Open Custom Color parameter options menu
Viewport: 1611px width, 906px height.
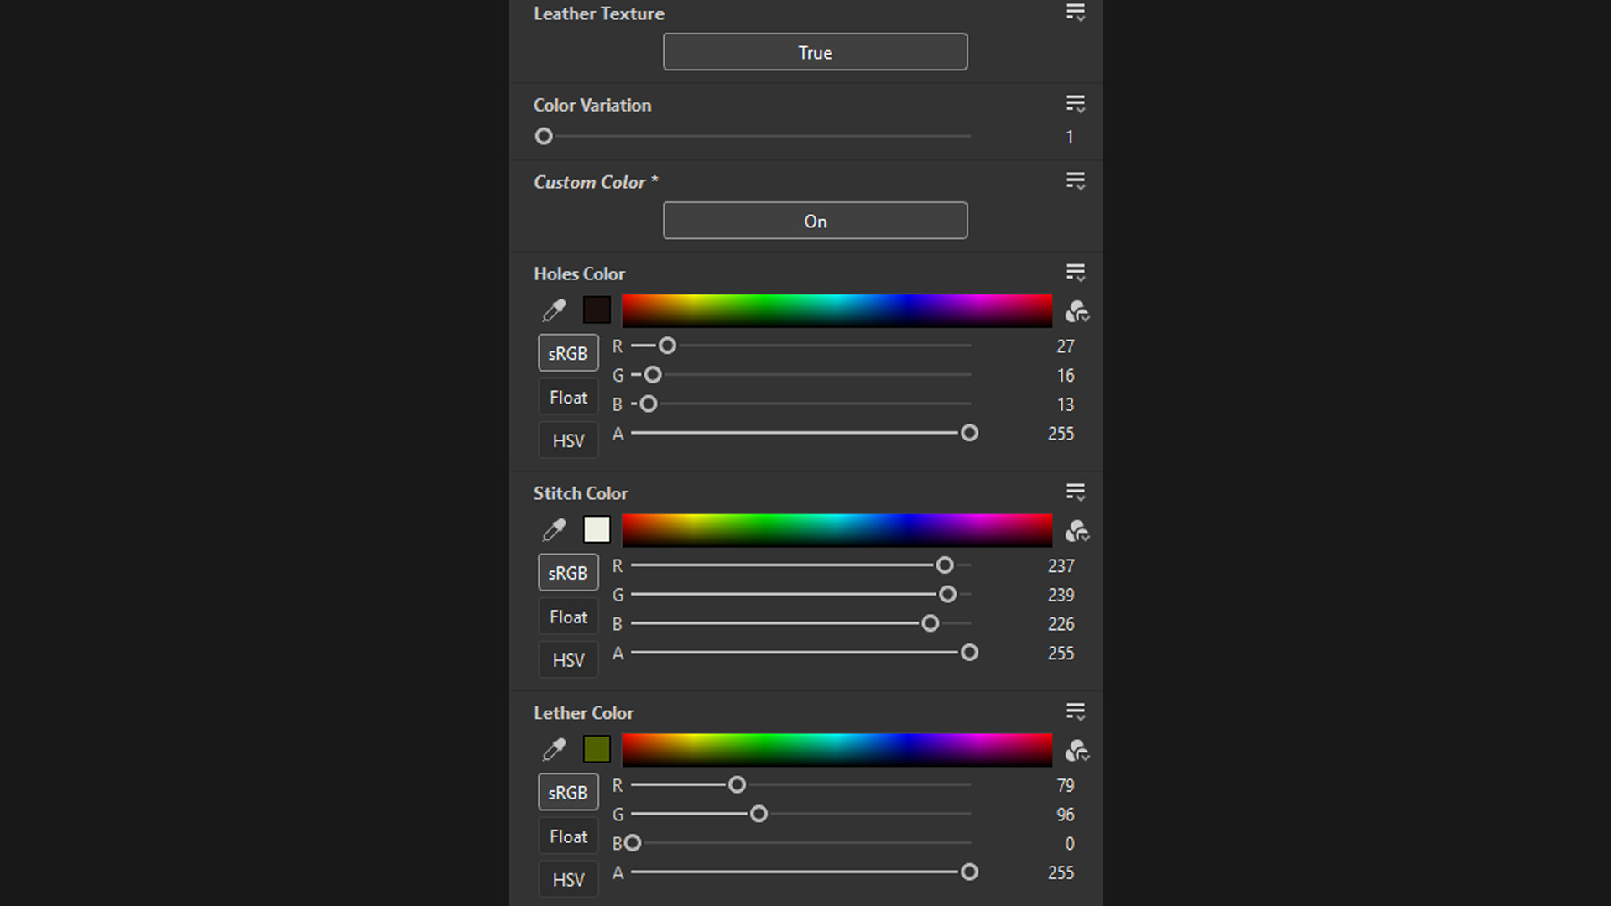point(1075,181)
